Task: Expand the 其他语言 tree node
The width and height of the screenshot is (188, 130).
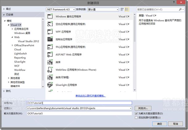Action: click(9, 78)
